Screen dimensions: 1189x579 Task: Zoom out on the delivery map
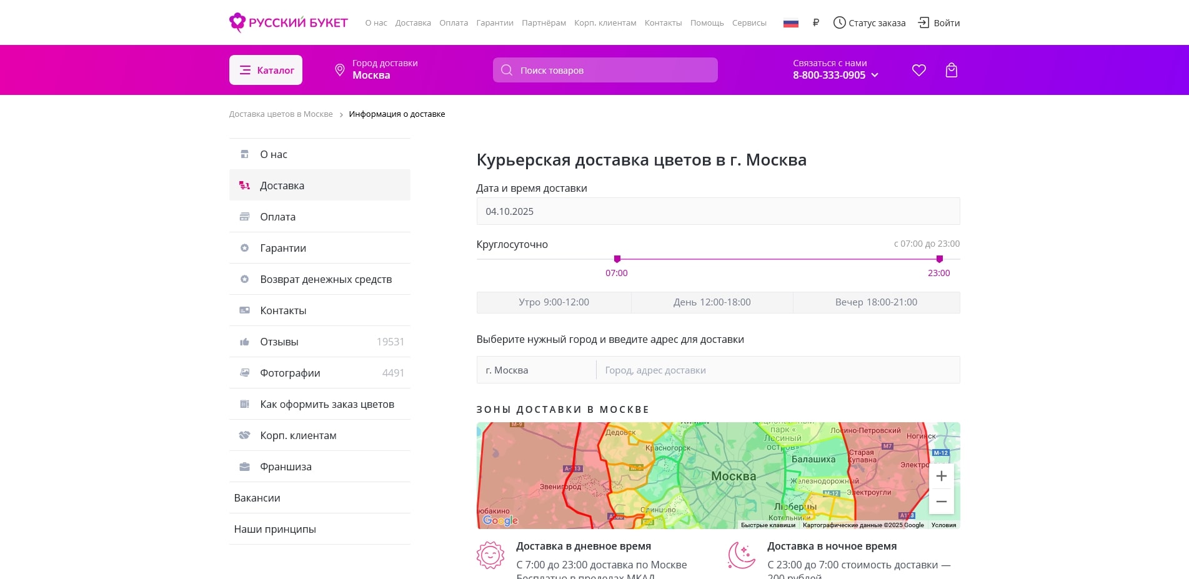941,502
